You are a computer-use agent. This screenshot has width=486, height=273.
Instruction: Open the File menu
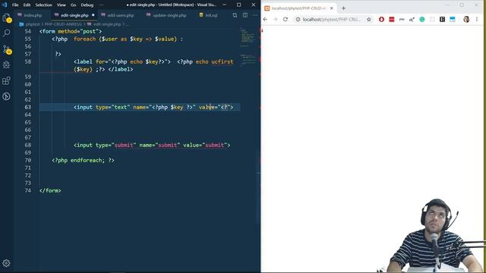(15, 5)
